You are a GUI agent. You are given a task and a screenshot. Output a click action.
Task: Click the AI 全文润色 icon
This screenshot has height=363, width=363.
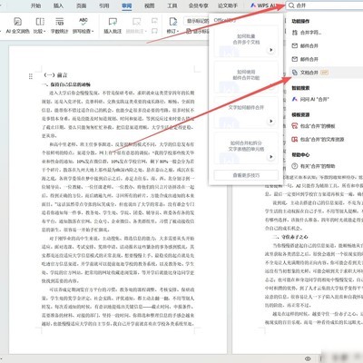click(x=17, y=22)
